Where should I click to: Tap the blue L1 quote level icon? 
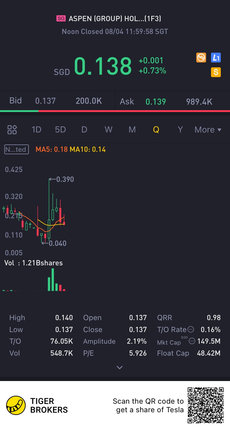[x=216, y=58]
